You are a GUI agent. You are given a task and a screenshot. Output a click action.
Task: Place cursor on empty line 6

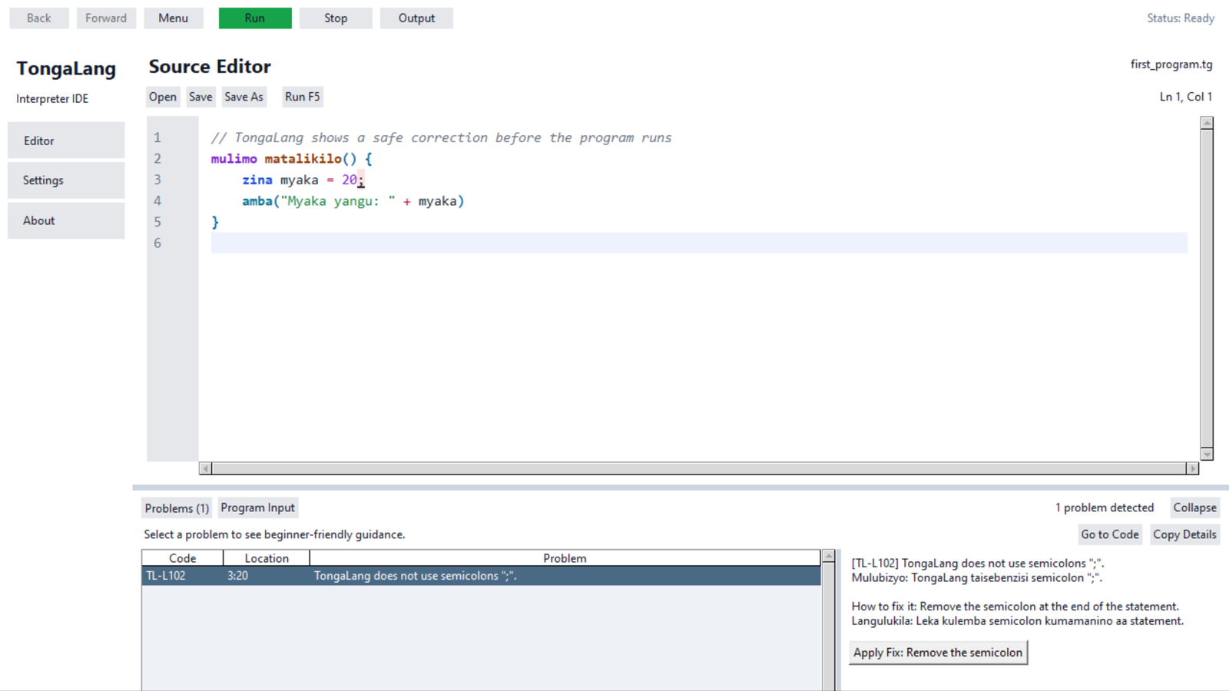(x=699, y=243)
